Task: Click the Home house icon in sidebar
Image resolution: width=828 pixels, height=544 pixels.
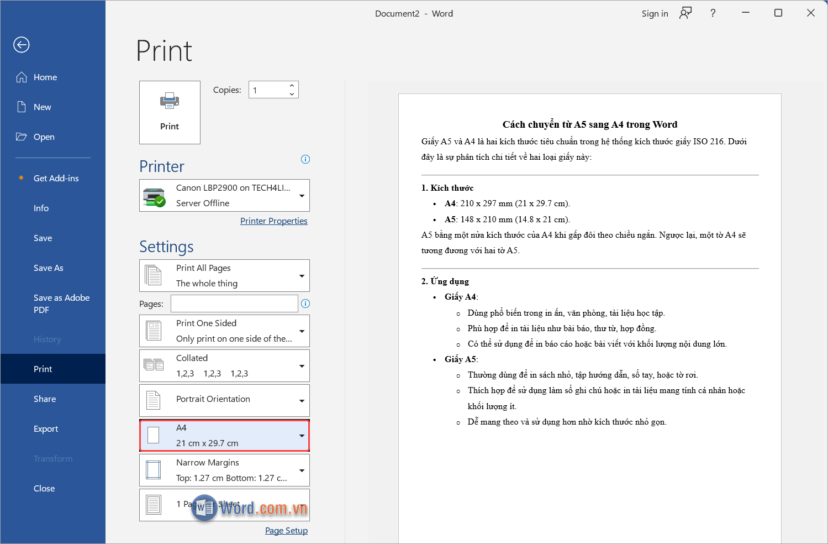Action: (x=22, y=77)
